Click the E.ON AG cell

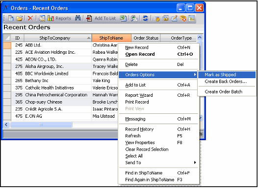(58, 116)
